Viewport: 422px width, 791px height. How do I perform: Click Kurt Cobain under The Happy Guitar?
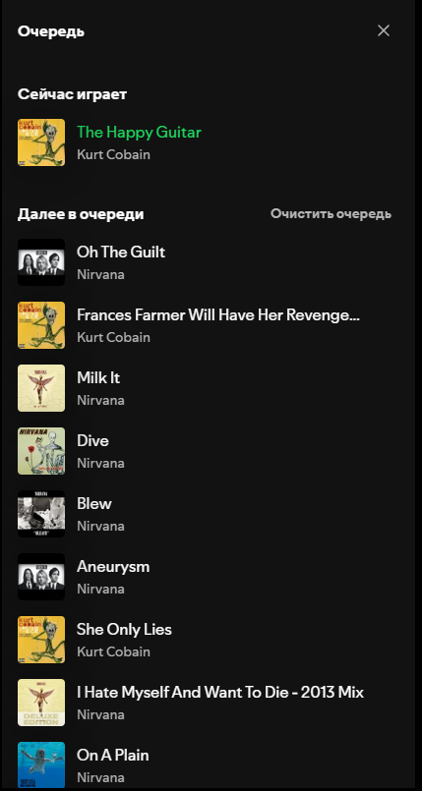(113, 154)
